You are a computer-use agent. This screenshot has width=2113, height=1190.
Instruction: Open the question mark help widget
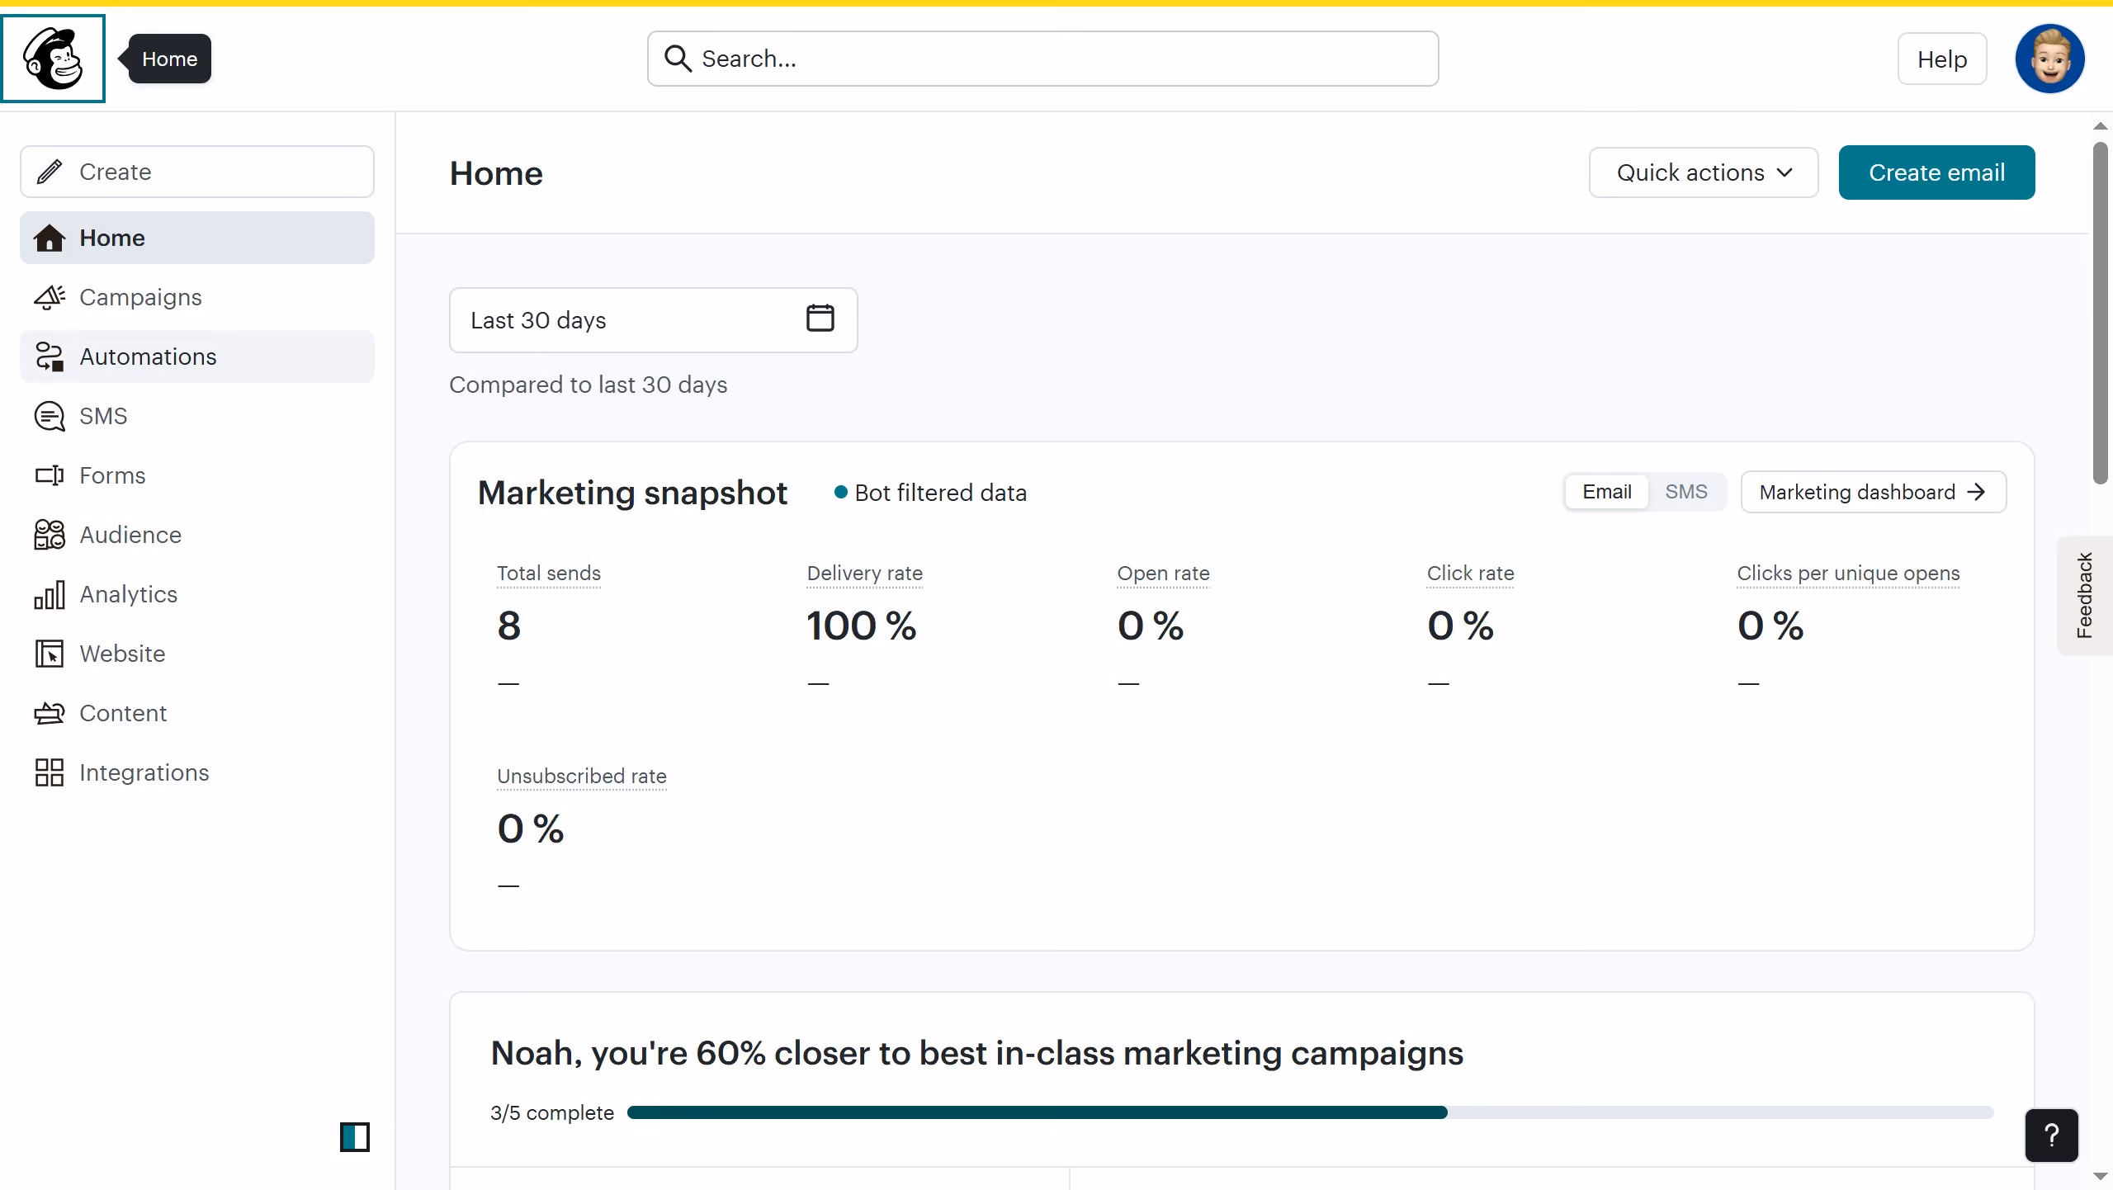[x=2051, y=1136]
